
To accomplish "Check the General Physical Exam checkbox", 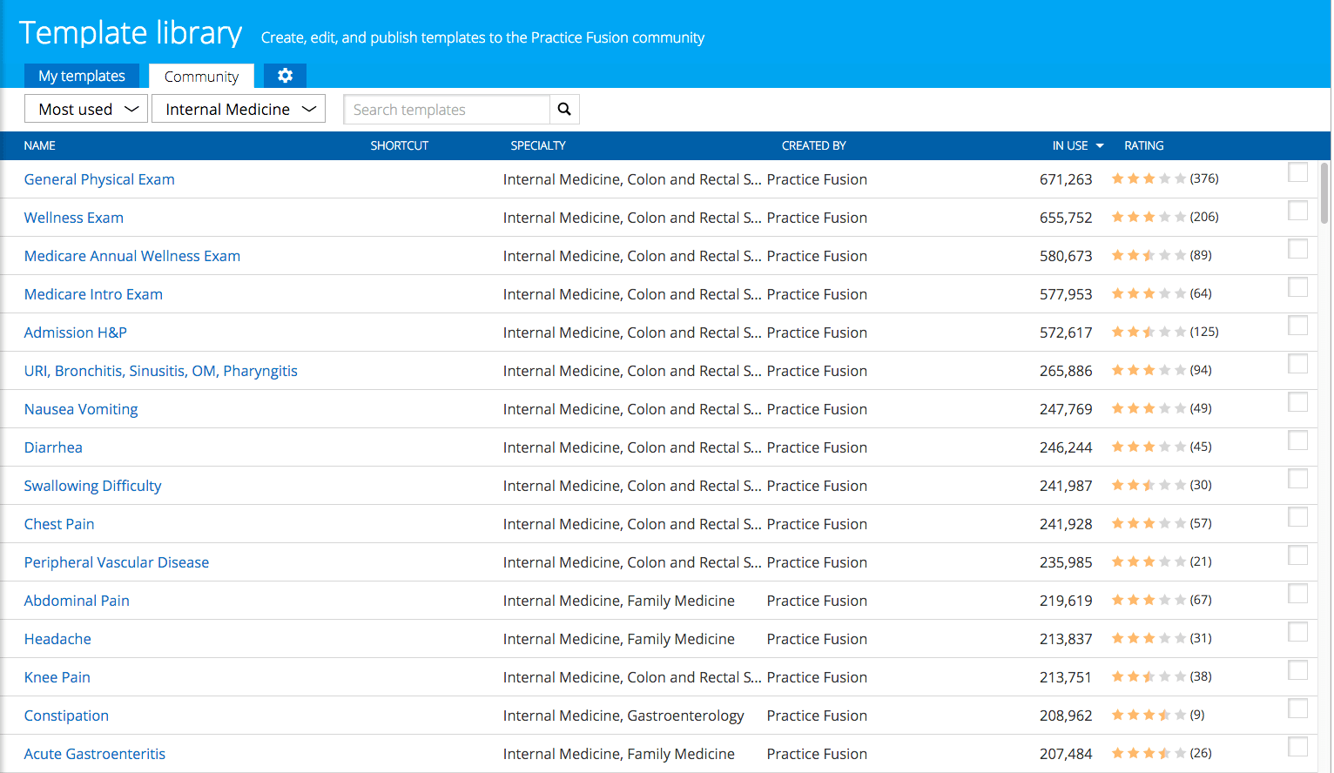I will pos(1297,172).
